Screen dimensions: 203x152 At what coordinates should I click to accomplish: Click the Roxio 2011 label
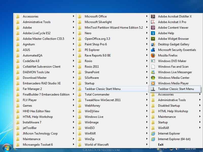point(92,67)
